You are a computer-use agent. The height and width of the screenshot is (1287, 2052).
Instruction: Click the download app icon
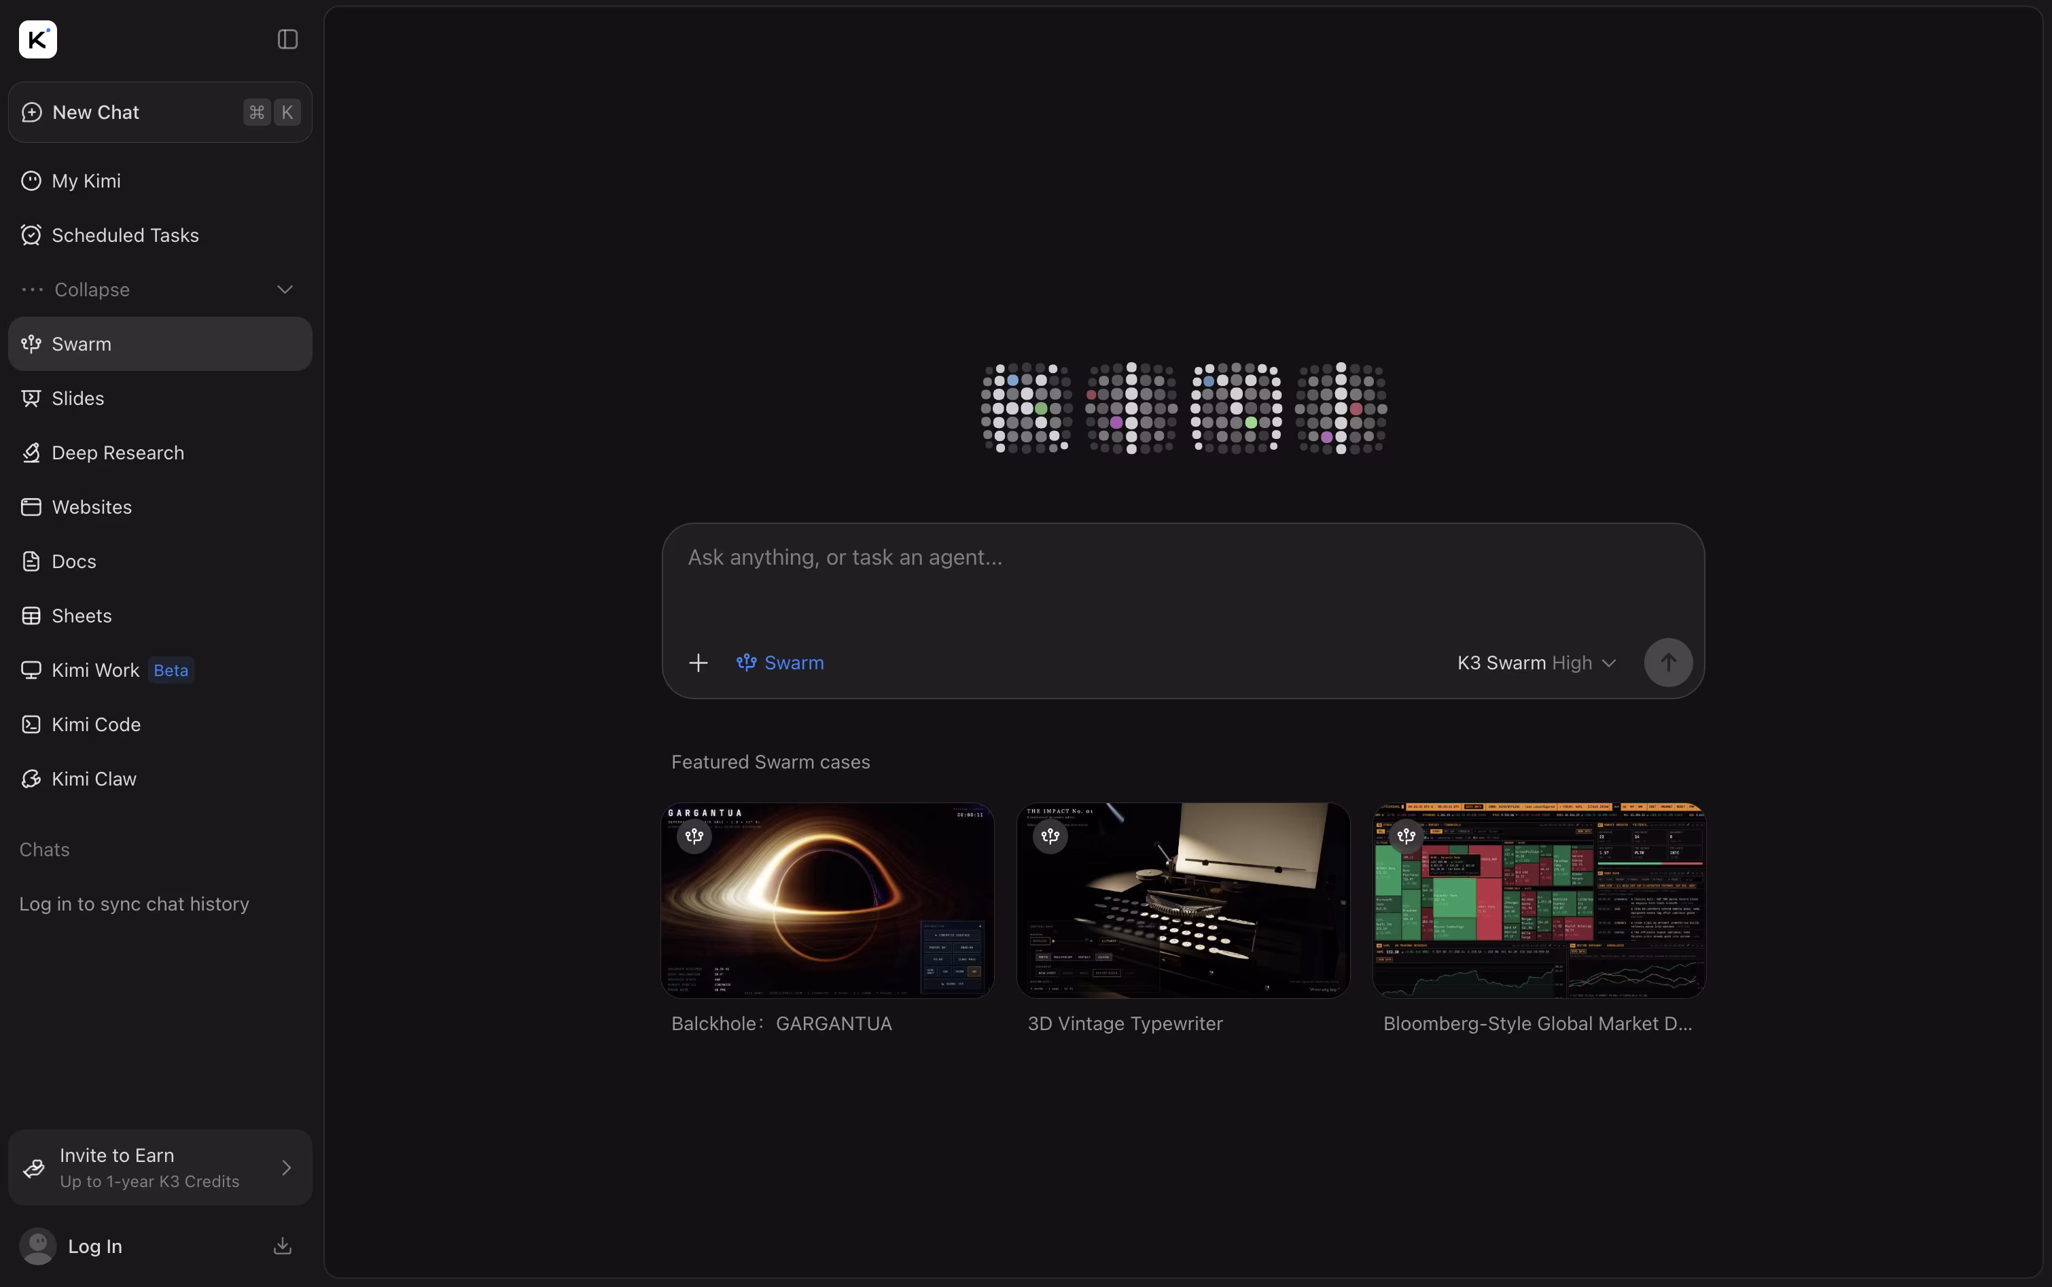pyautogui.click(x=283, y=1246)
